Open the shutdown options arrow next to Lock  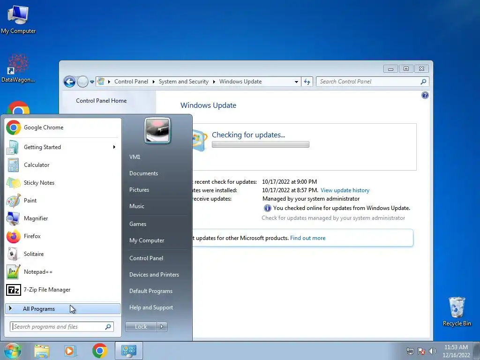[x=162, y=327]
